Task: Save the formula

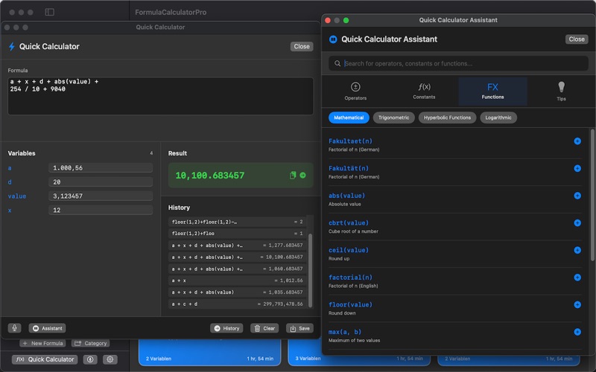Action: coord(300,328)
